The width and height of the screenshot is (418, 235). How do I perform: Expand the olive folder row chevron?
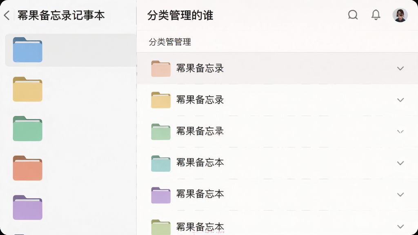tap(400, 226)
